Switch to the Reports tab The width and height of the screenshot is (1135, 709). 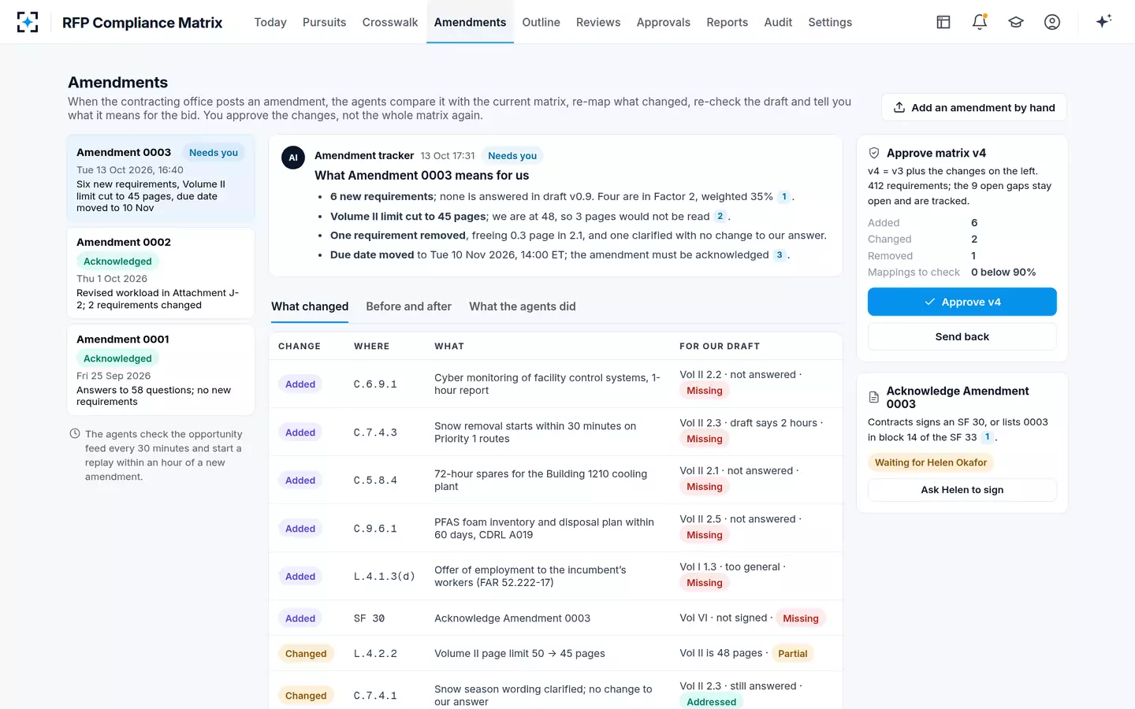point(728,22)
